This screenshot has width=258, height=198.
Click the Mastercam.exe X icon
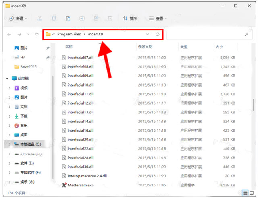tap(64, 185)
